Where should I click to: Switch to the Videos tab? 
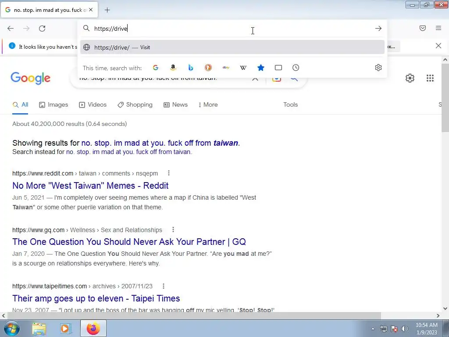coord(93,104)
